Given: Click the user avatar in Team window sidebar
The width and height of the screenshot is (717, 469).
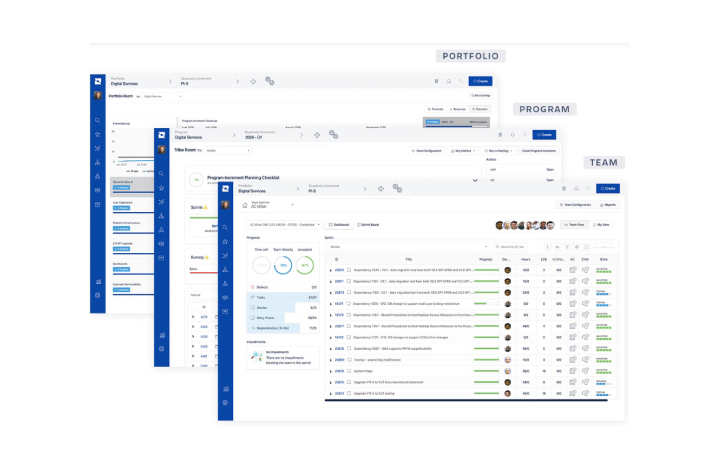Looking at the screenshot, I should (225, 205).
